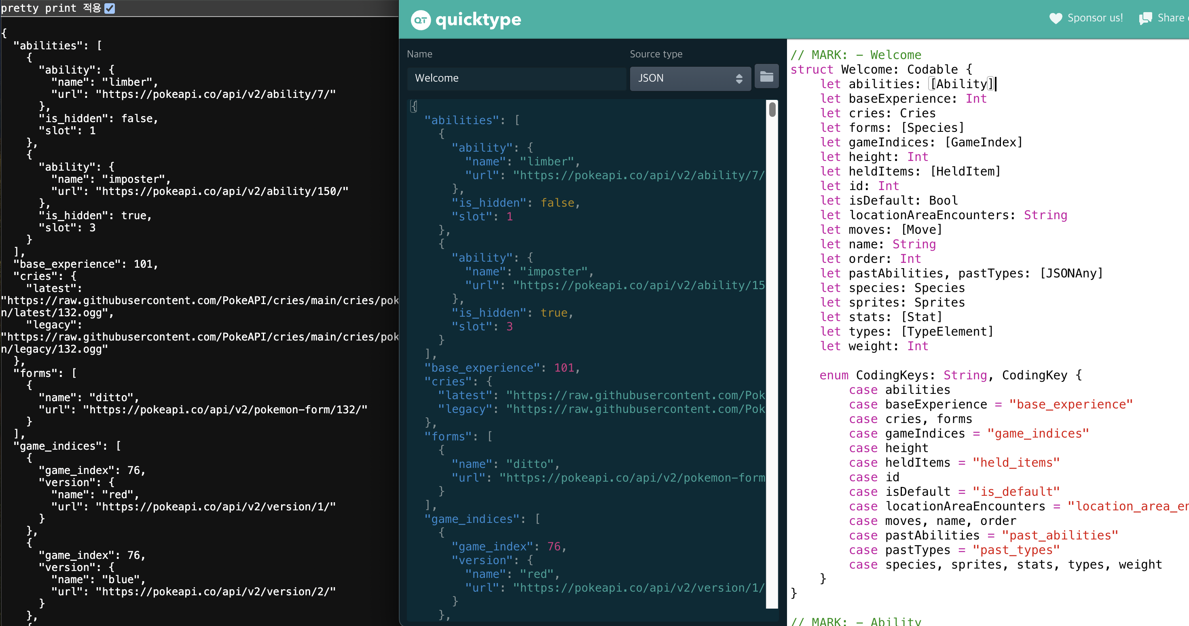The image size is (1189, 626).
Task: Click the Share chat bubble icon
Action: click(1145, 18)
